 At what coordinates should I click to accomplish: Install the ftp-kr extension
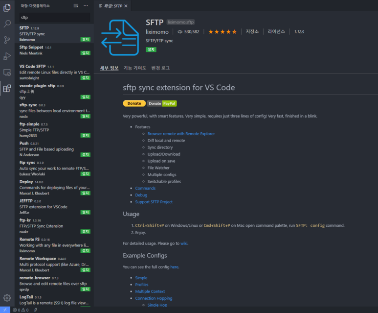point(86,231)
